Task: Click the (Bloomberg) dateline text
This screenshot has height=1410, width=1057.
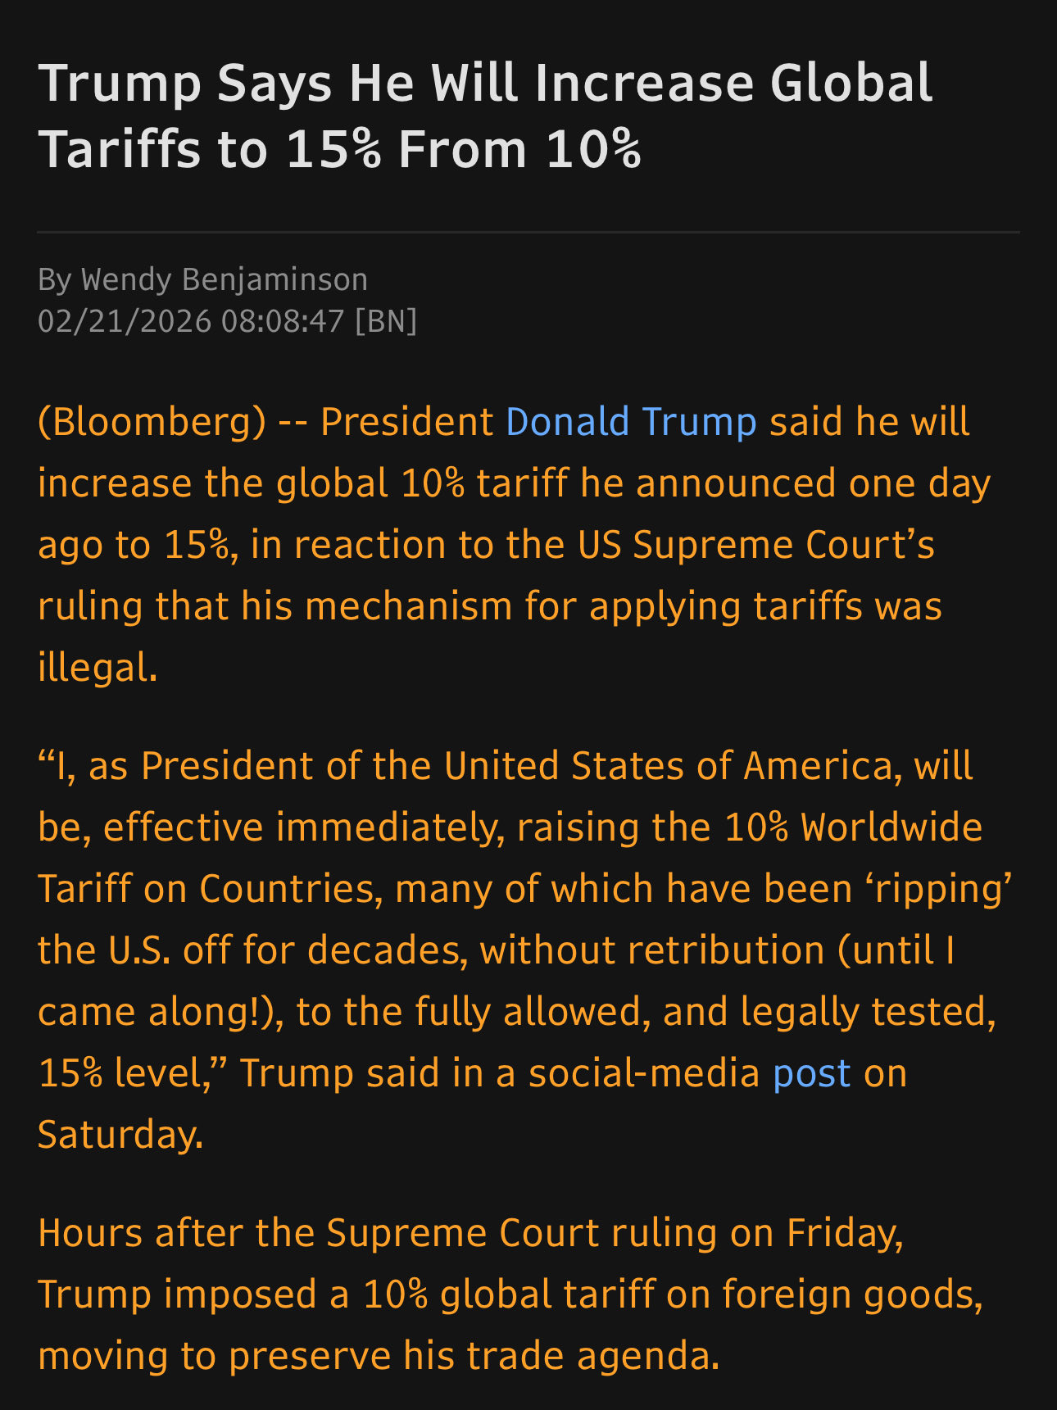Action: [x=152, y=422]
